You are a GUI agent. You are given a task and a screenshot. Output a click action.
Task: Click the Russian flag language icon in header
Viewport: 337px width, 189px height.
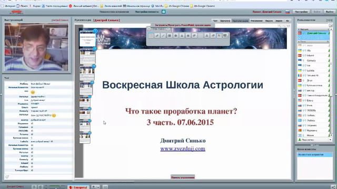click(x=288, y=12)
